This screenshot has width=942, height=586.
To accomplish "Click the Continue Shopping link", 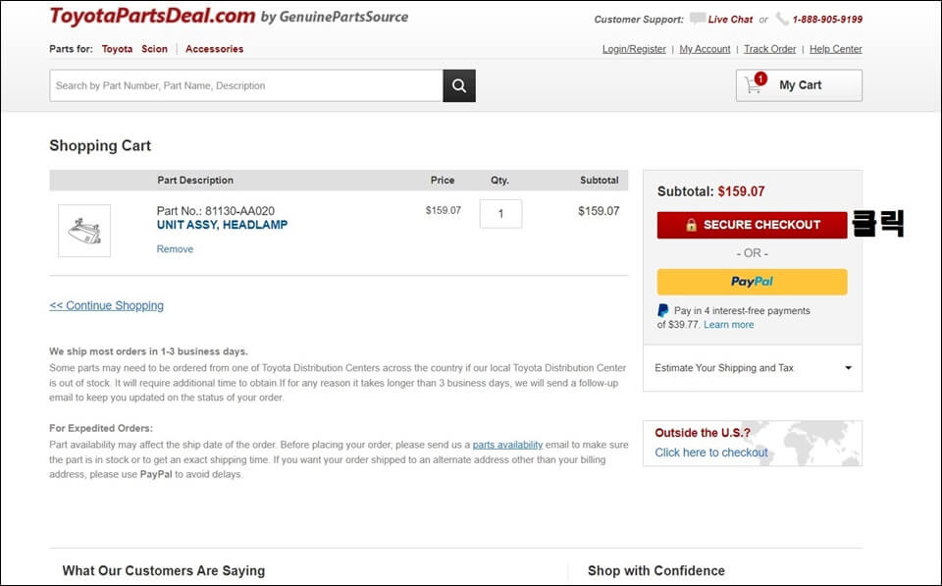I will point(106,305).
